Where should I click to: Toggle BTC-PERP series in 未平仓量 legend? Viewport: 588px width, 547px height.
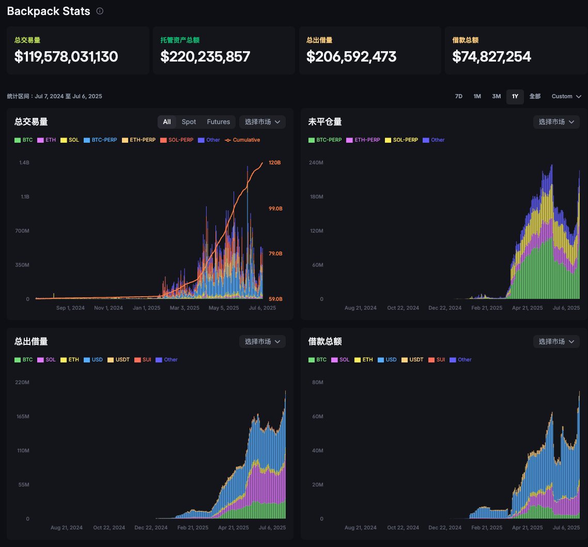click(325, 140)
